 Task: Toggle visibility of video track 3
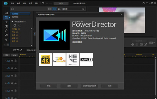(x=12, y=91)
